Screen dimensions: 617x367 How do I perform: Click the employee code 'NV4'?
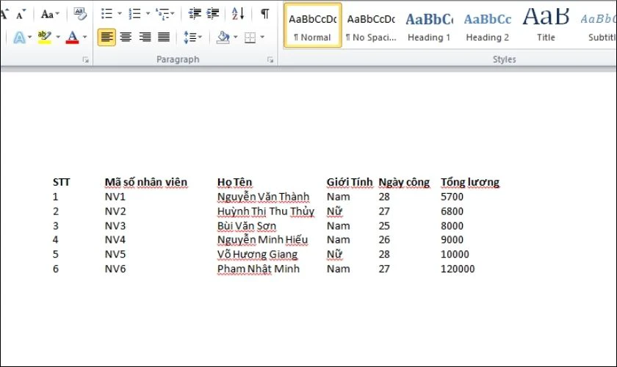115,240
